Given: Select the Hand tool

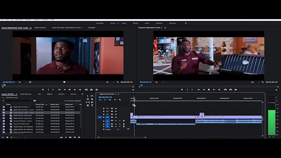Looking at the screenshot, I should pyautogui.click(x=88, y=106).
